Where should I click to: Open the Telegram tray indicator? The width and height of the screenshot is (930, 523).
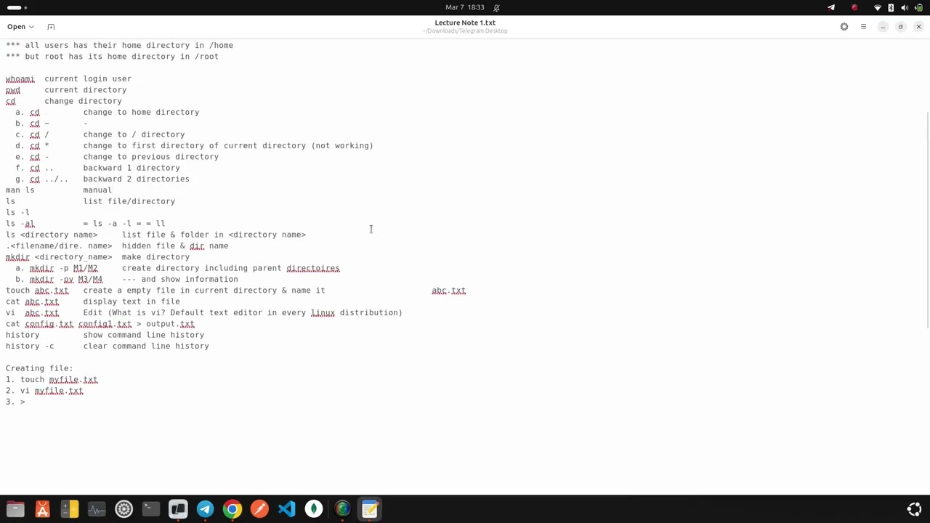pyautogui.click(x=831, y=7)
